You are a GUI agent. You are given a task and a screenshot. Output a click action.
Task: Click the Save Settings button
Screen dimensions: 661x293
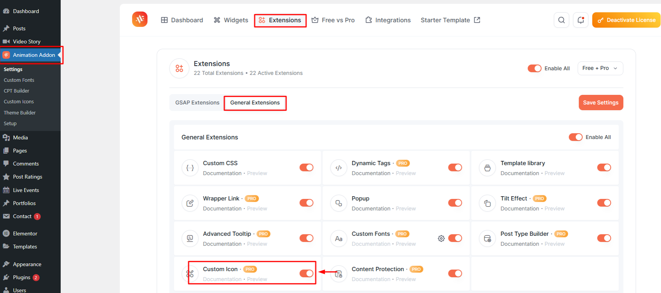tap(601, 103)
